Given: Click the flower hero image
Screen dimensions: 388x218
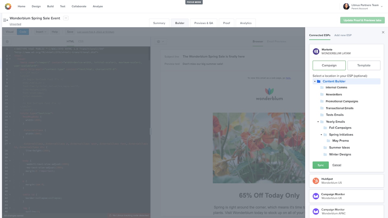Looking at the screenshot, I should 259,148.
